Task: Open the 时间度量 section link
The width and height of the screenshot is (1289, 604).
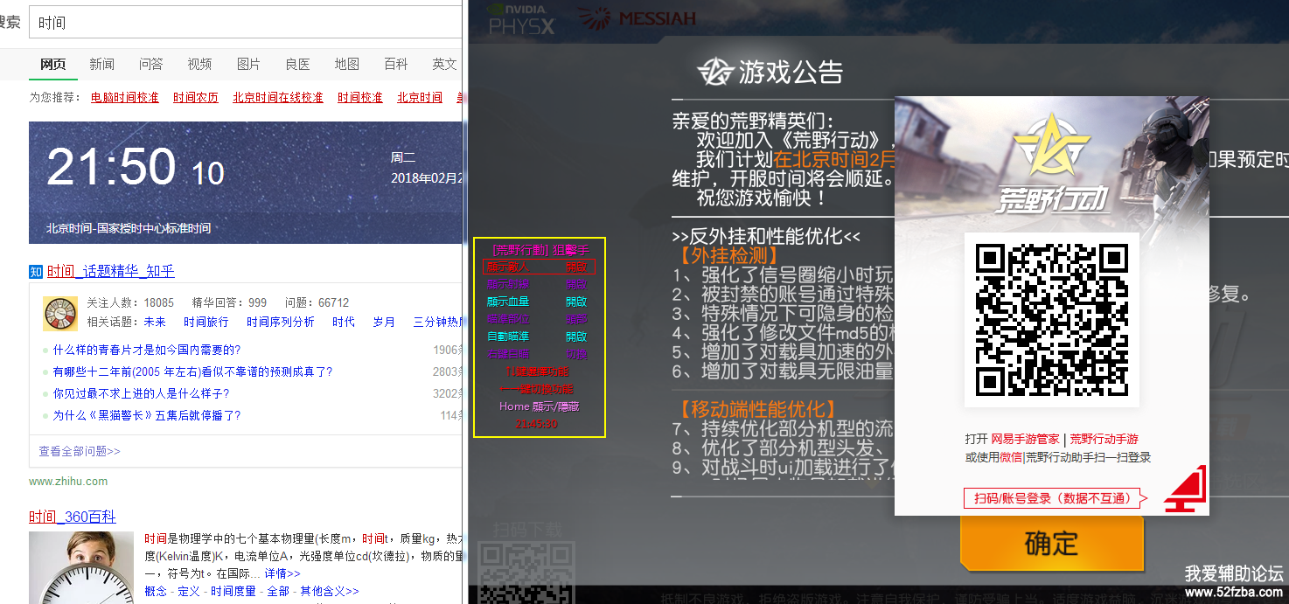Action: [233, 591]
